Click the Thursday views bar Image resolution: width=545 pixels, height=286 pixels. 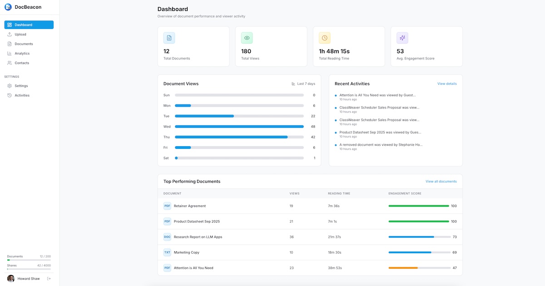tap(239, 137)
